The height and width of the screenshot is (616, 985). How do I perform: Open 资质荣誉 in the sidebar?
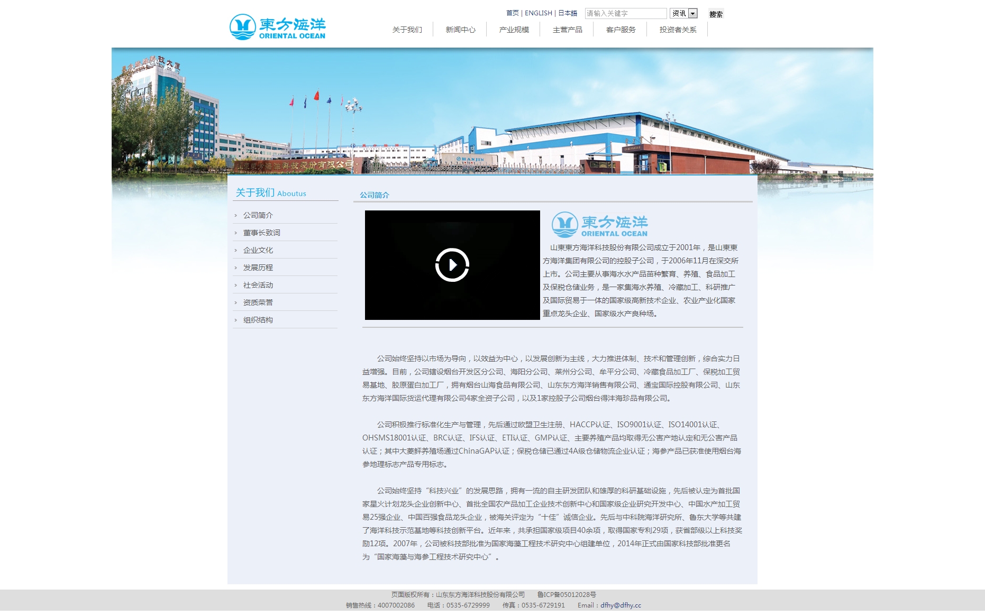coord(258,302)
